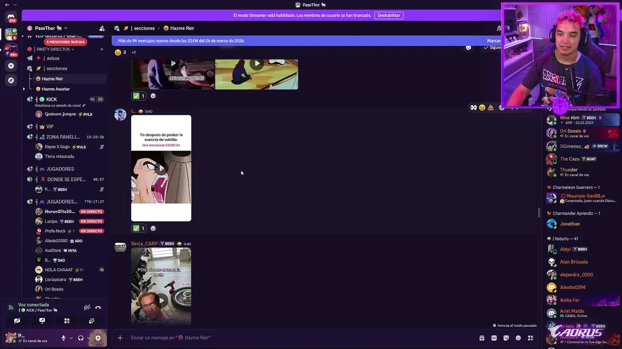The height and width of the screenshot is (349, 622).
Task: Join the VIP voice channel
Action: tap(50, 127)
